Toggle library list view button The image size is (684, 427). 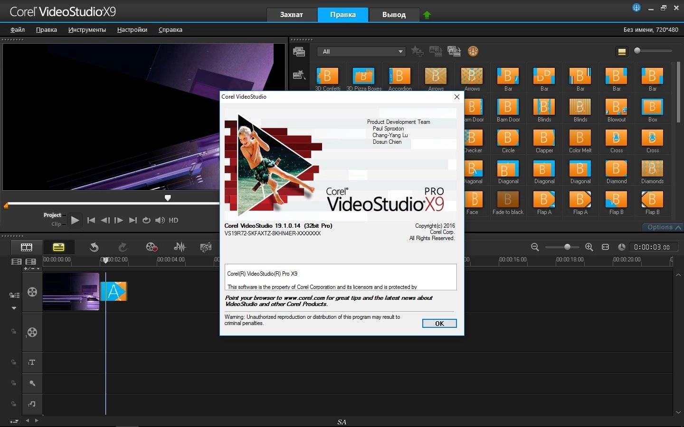(x=622, y=52)
